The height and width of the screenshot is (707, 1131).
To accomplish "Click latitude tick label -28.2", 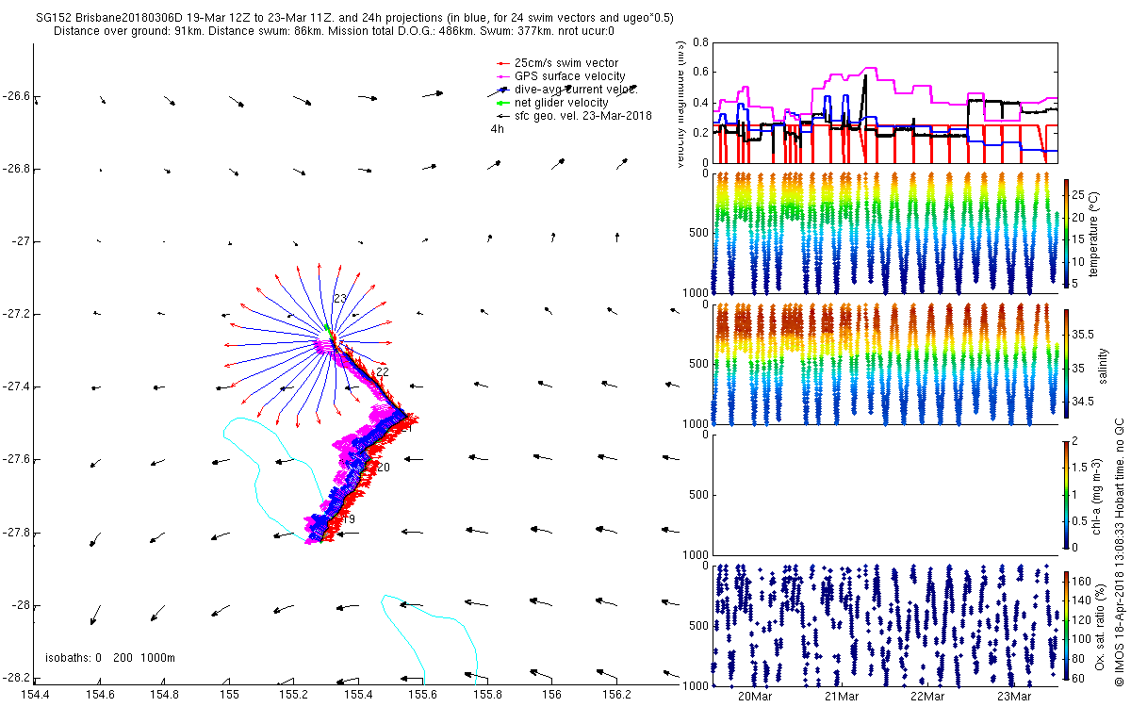I will (15, 677).
